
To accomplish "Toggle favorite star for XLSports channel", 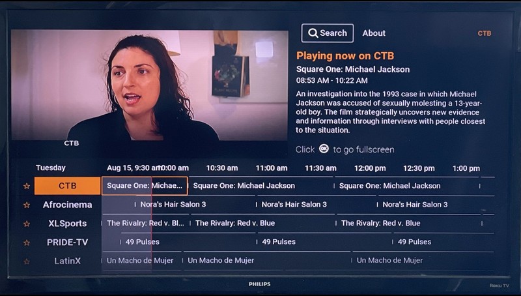I will click(x=27, y=224).
